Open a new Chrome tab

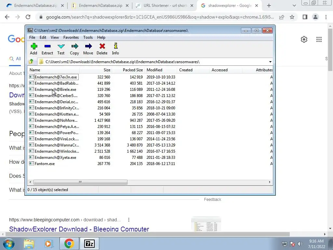click(x=269, y=6)
